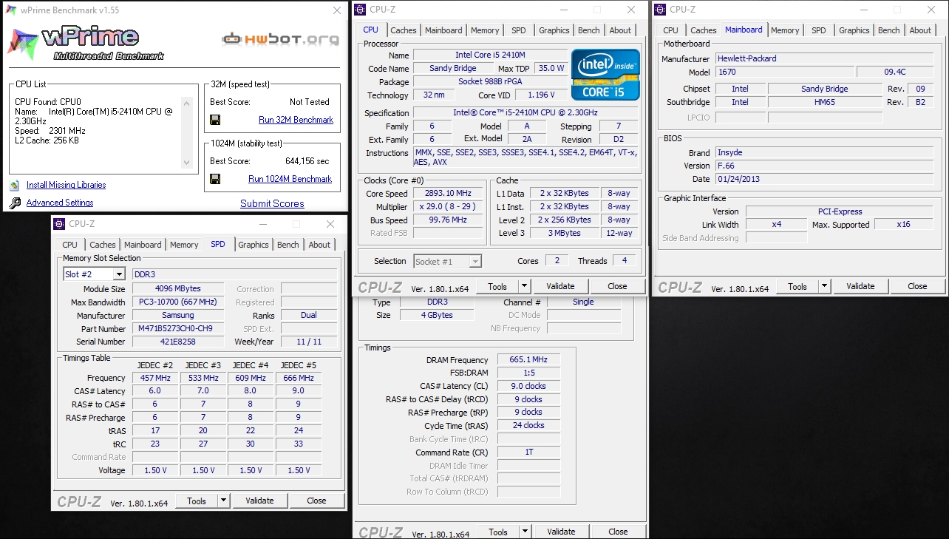This screenshot has height=539, width=949.
Task: Click Validate button in the Mainboard window
Action: click(860, 286)
